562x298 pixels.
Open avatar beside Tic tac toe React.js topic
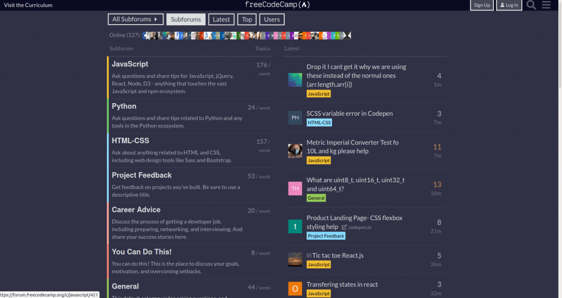tap(295, 260)
